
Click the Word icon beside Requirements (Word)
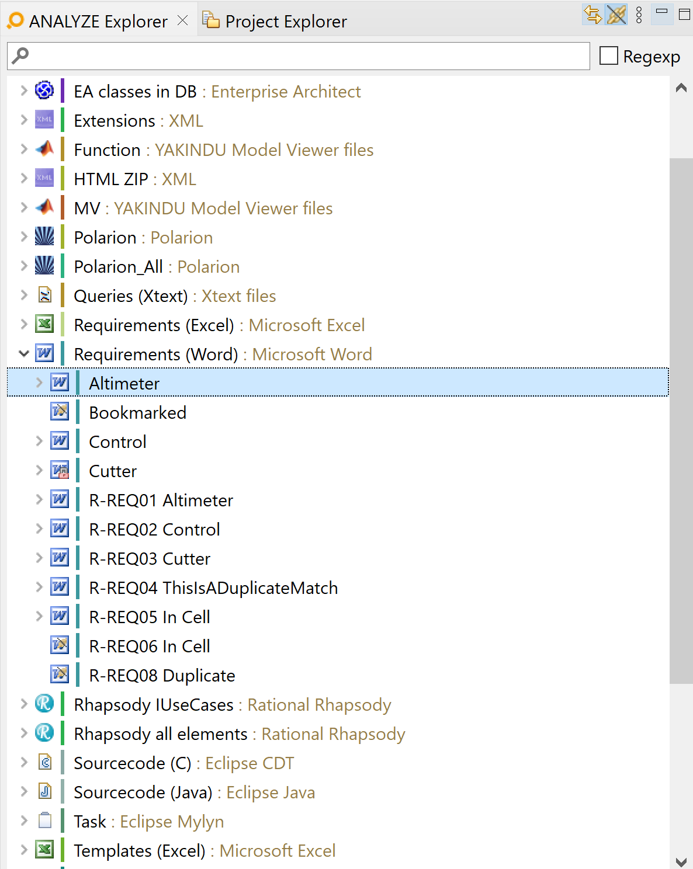pyautogui.click(x=44, y=353)
